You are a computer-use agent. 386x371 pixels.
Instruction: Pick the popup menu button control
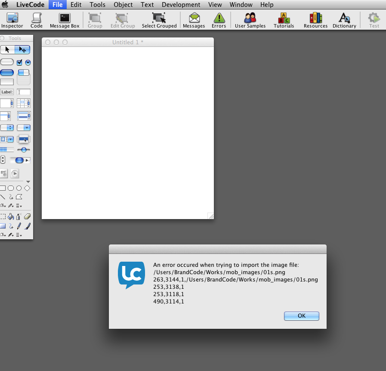tap(24, 139)
